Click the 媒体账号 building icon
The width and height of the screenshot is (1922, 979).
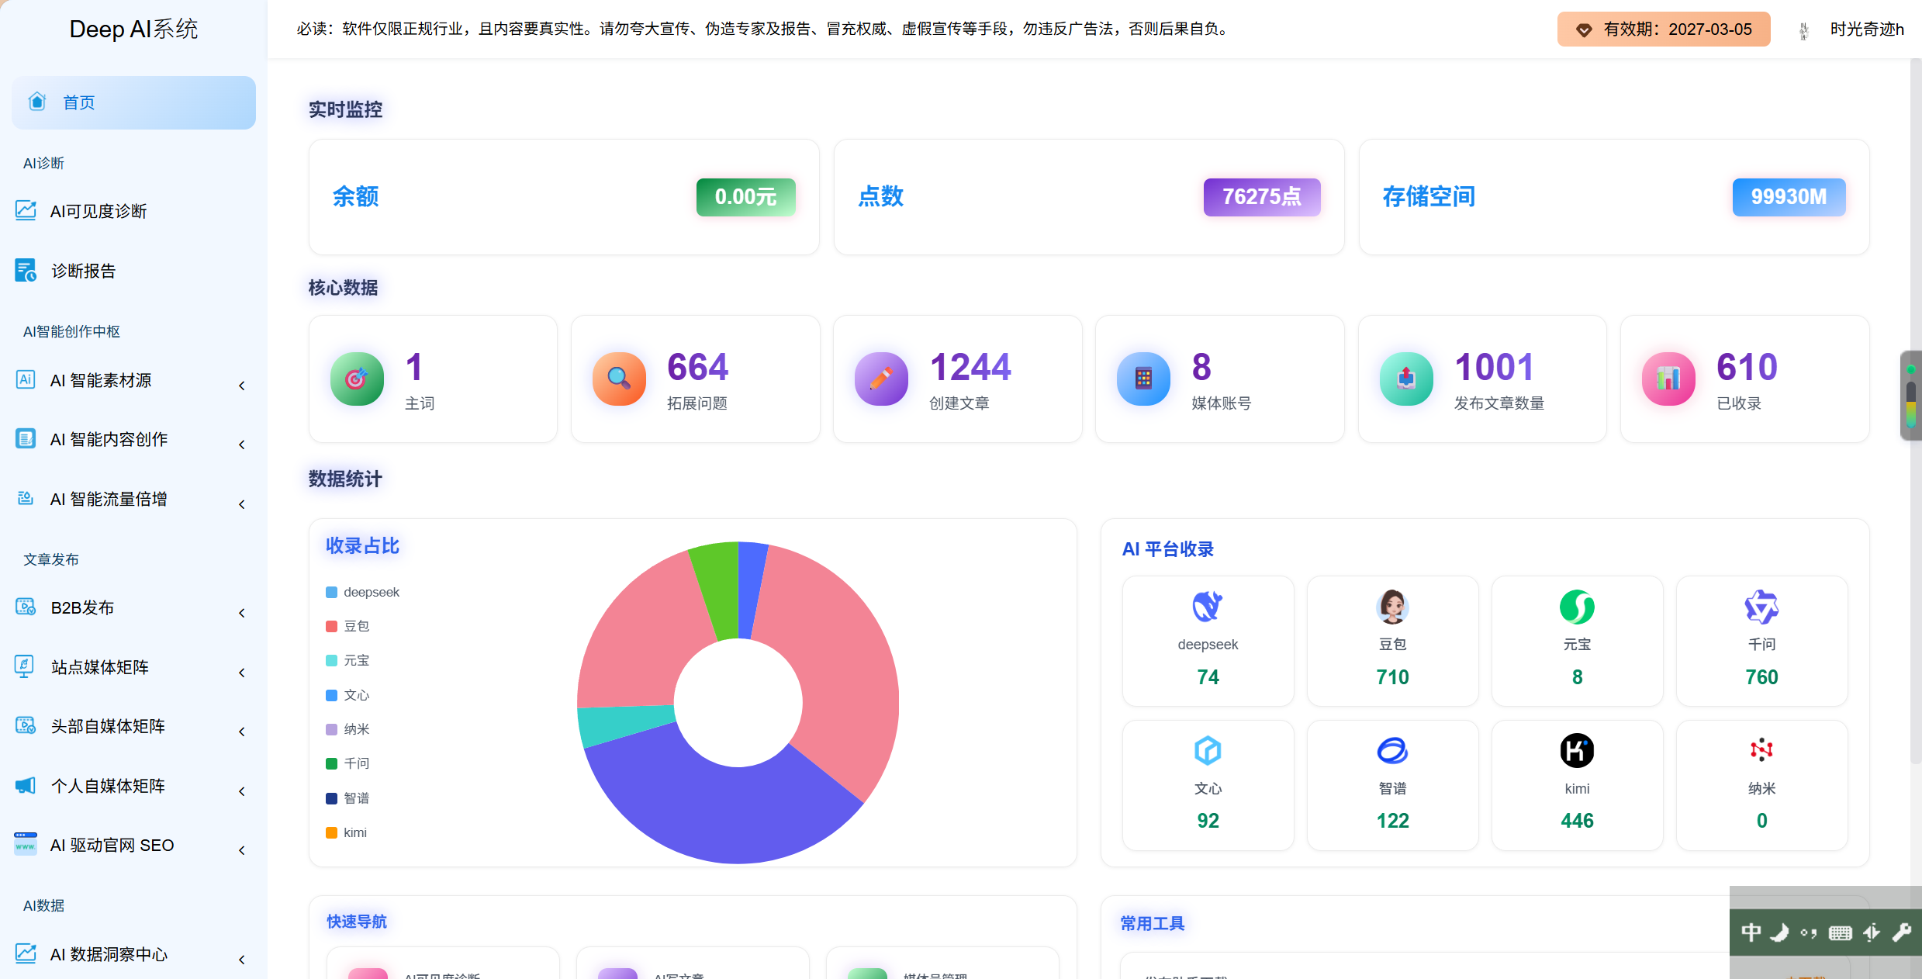[1143, 379]
